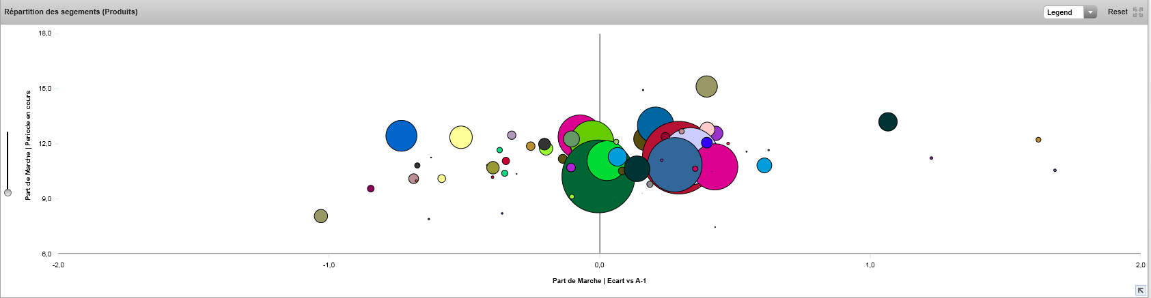Click the Reset link
This screenshot has width=1151, height=298.
pos(1118,12)
